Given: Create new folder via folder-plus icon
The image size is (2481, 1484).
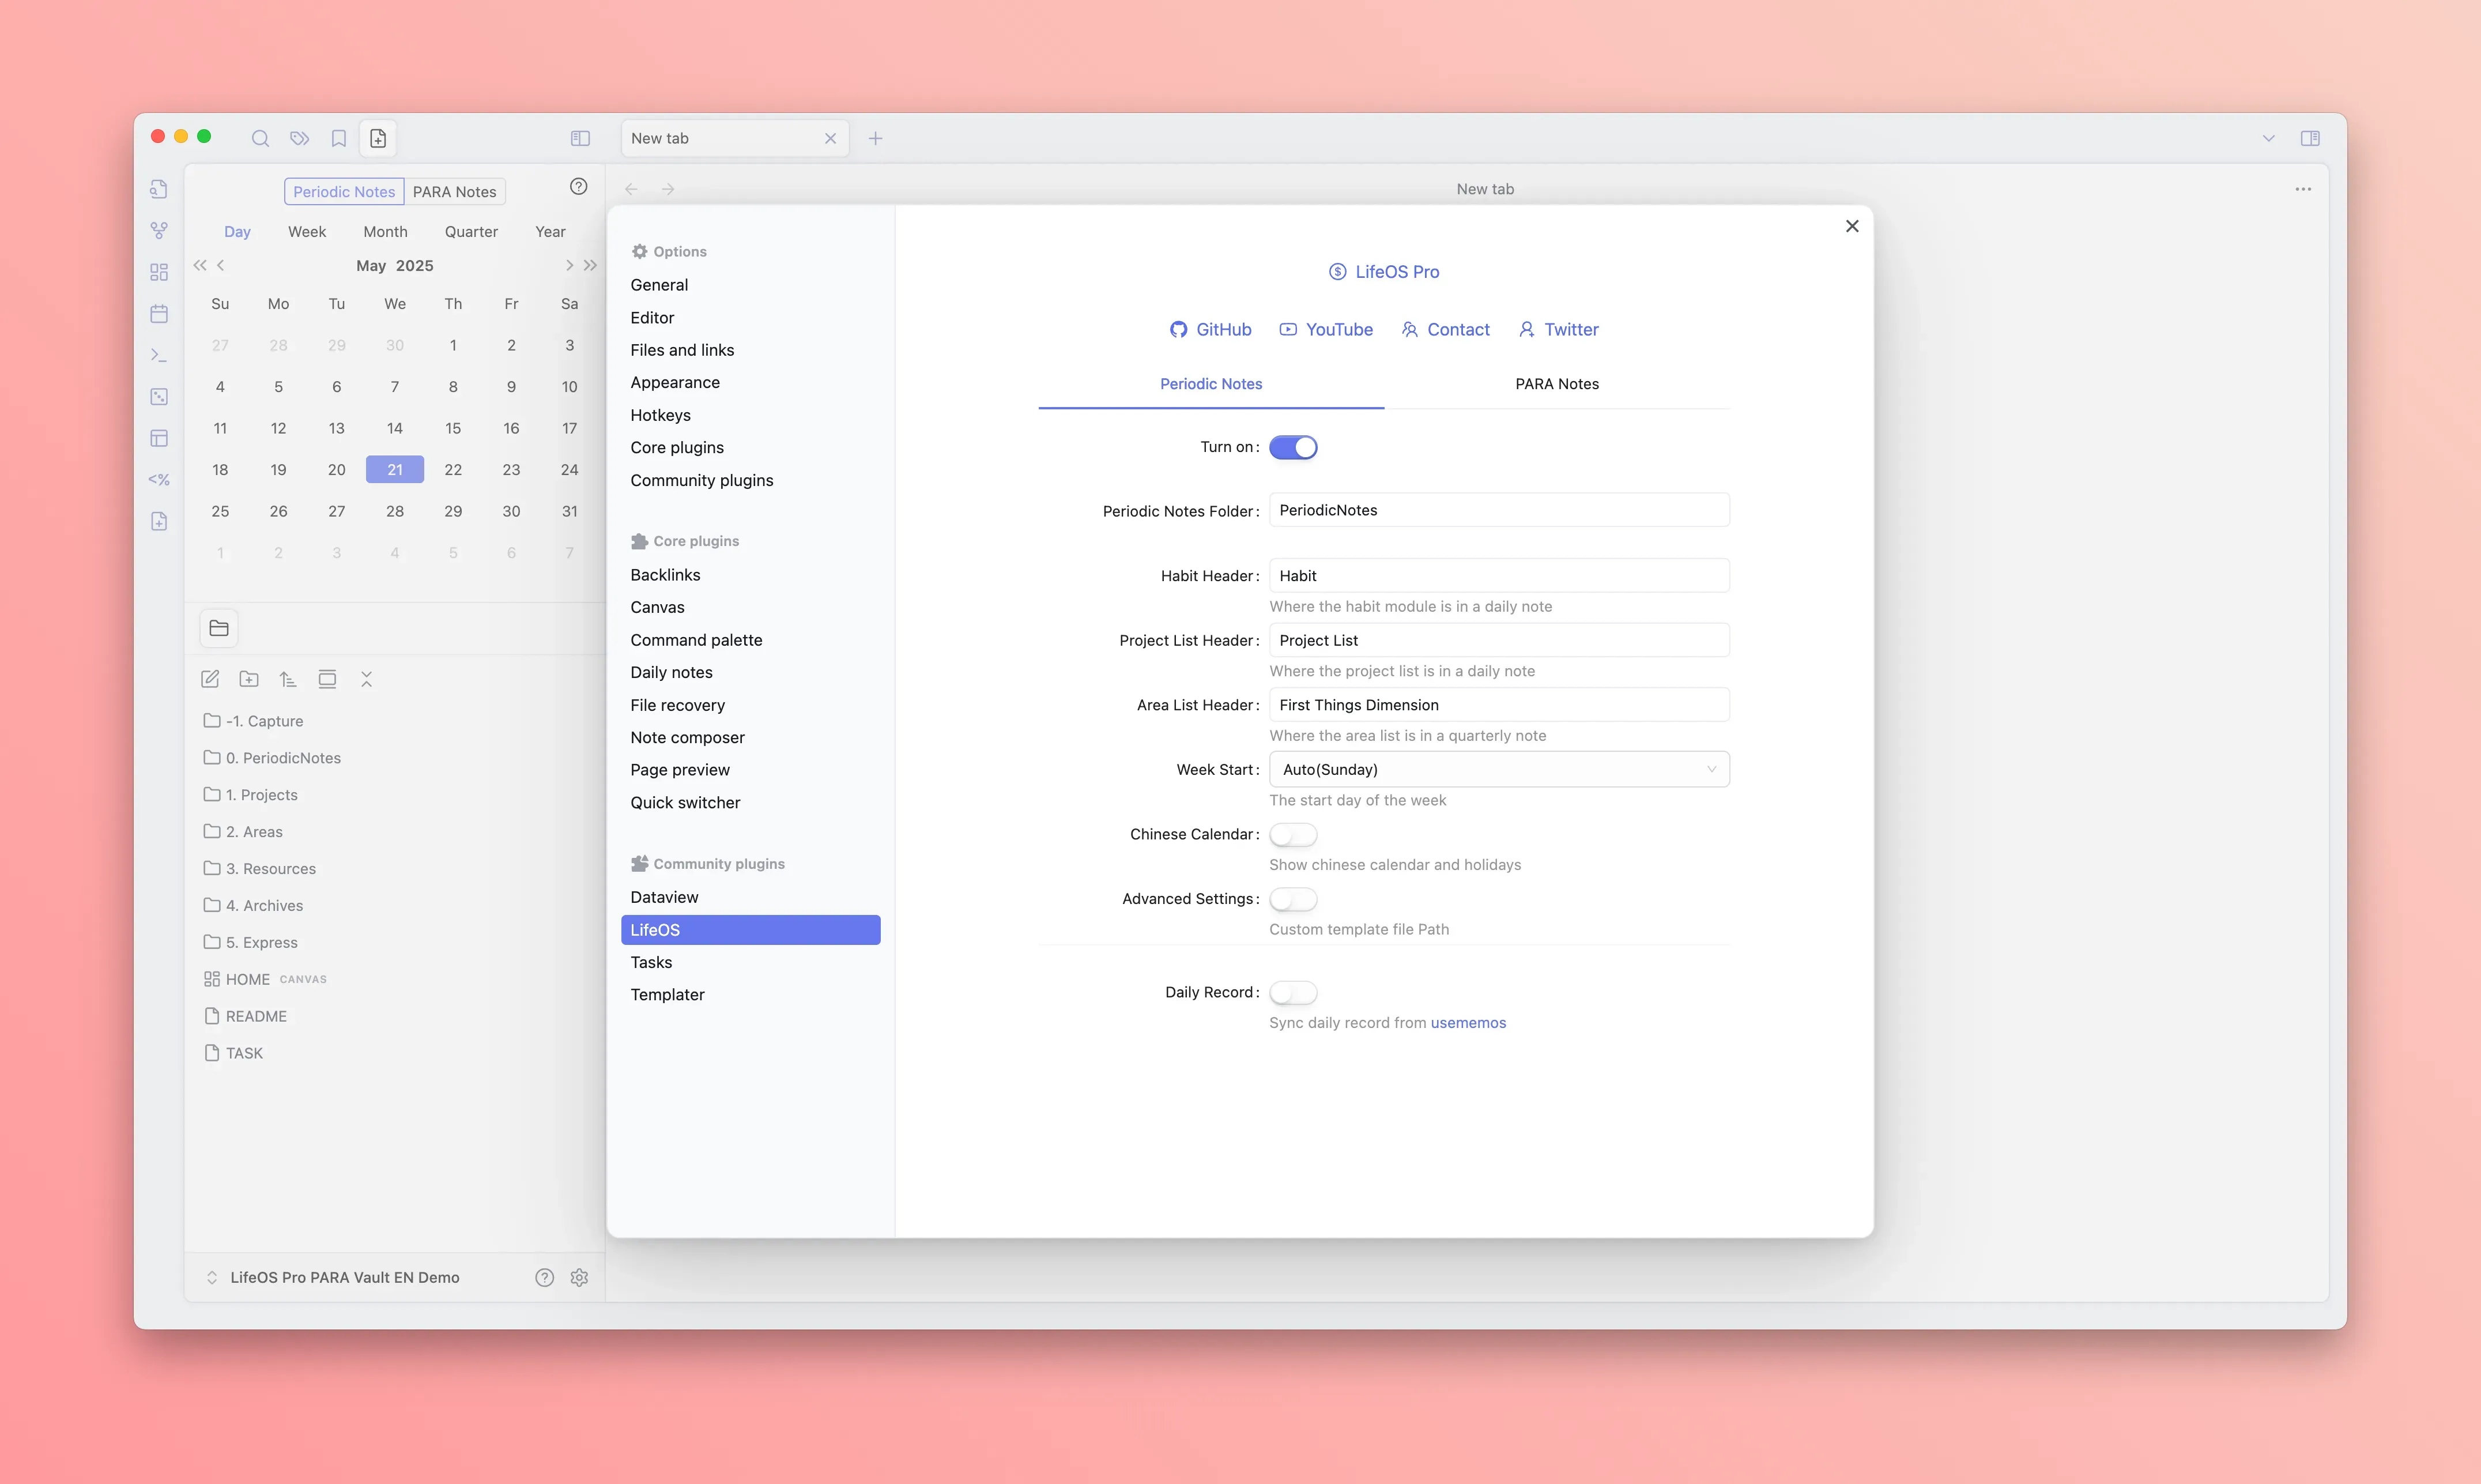Looking at the screenshot, I should 249,679.
